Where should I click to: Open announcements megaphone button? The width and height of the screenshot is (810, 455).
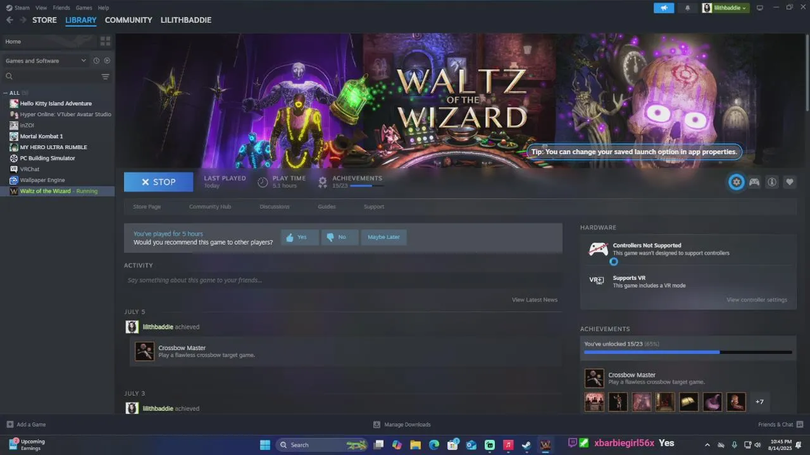pos(664,8)
